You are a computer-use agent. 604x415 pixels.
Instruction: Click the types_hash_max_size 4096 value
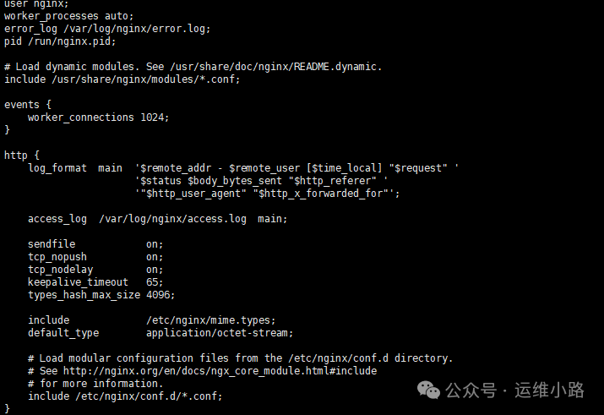coord(161,295)
